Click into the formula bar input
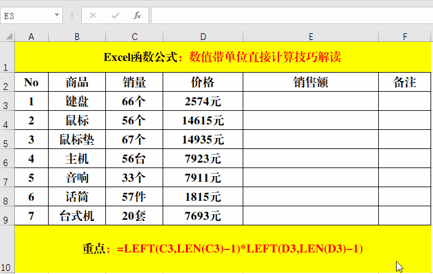The height and width of the screenshot is (274, 433). click(x=292, y=16)
